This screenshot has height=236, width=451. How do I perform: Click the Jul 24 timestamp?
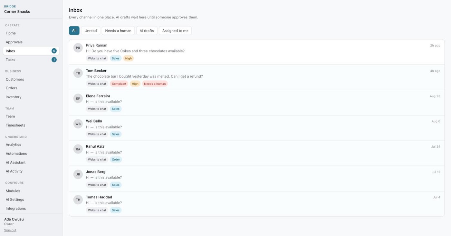pos(436,146)
